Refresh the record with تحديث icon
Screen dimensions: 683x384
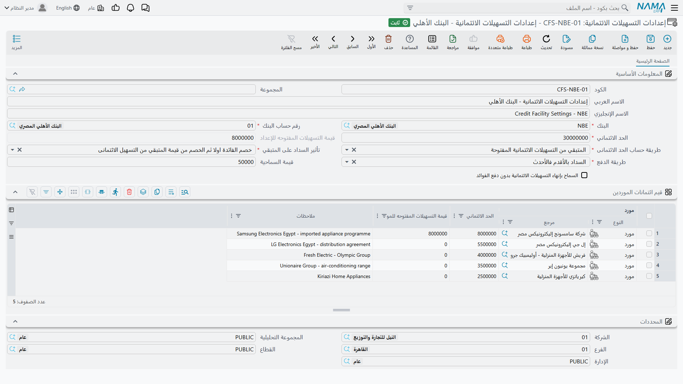546,42
